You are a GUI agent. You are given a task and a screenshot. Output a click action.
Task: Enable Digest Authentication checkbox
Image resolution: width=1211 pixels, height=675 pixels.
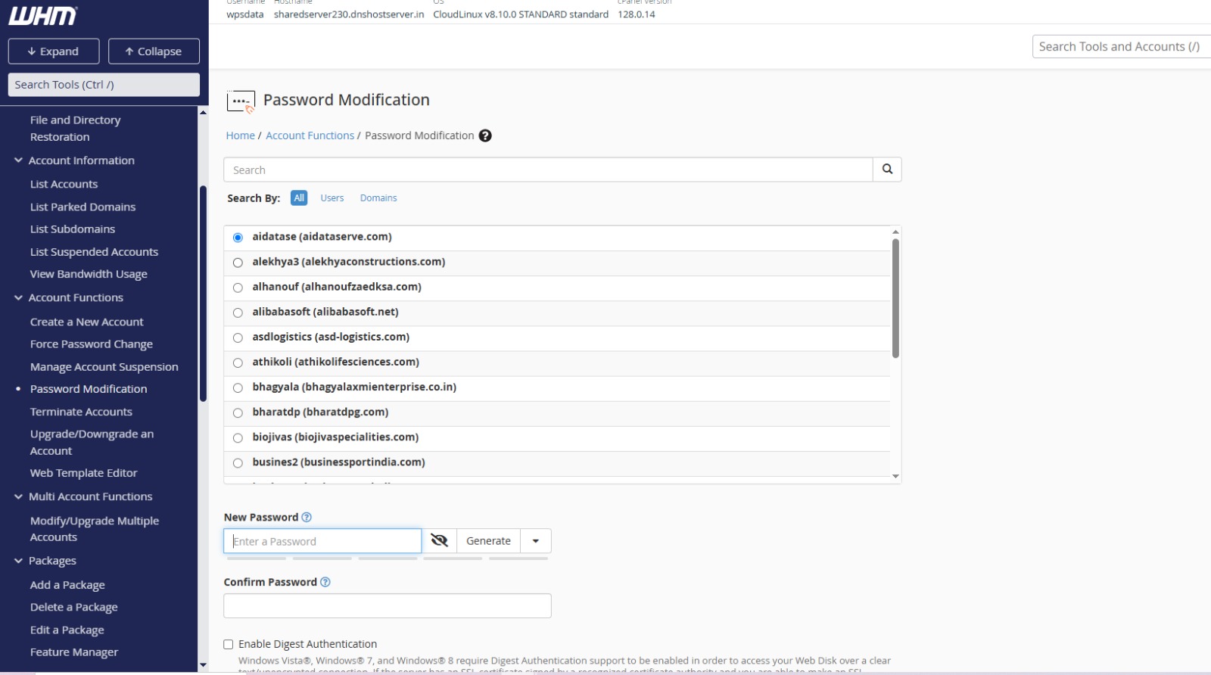pos(229,644)
